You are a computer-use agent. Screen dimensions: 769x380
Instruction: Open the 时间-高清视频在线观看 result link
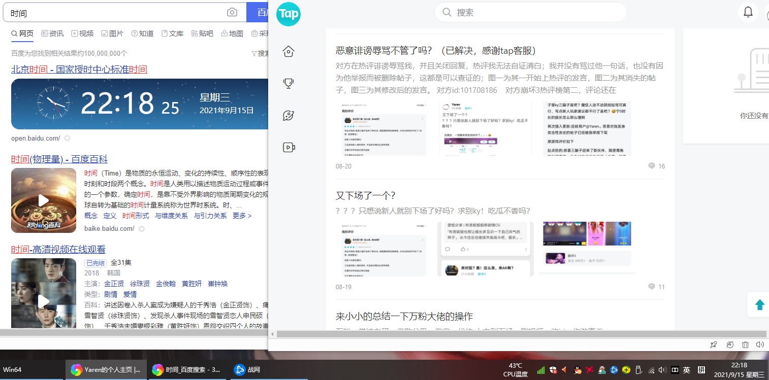[x=58, y=249]
